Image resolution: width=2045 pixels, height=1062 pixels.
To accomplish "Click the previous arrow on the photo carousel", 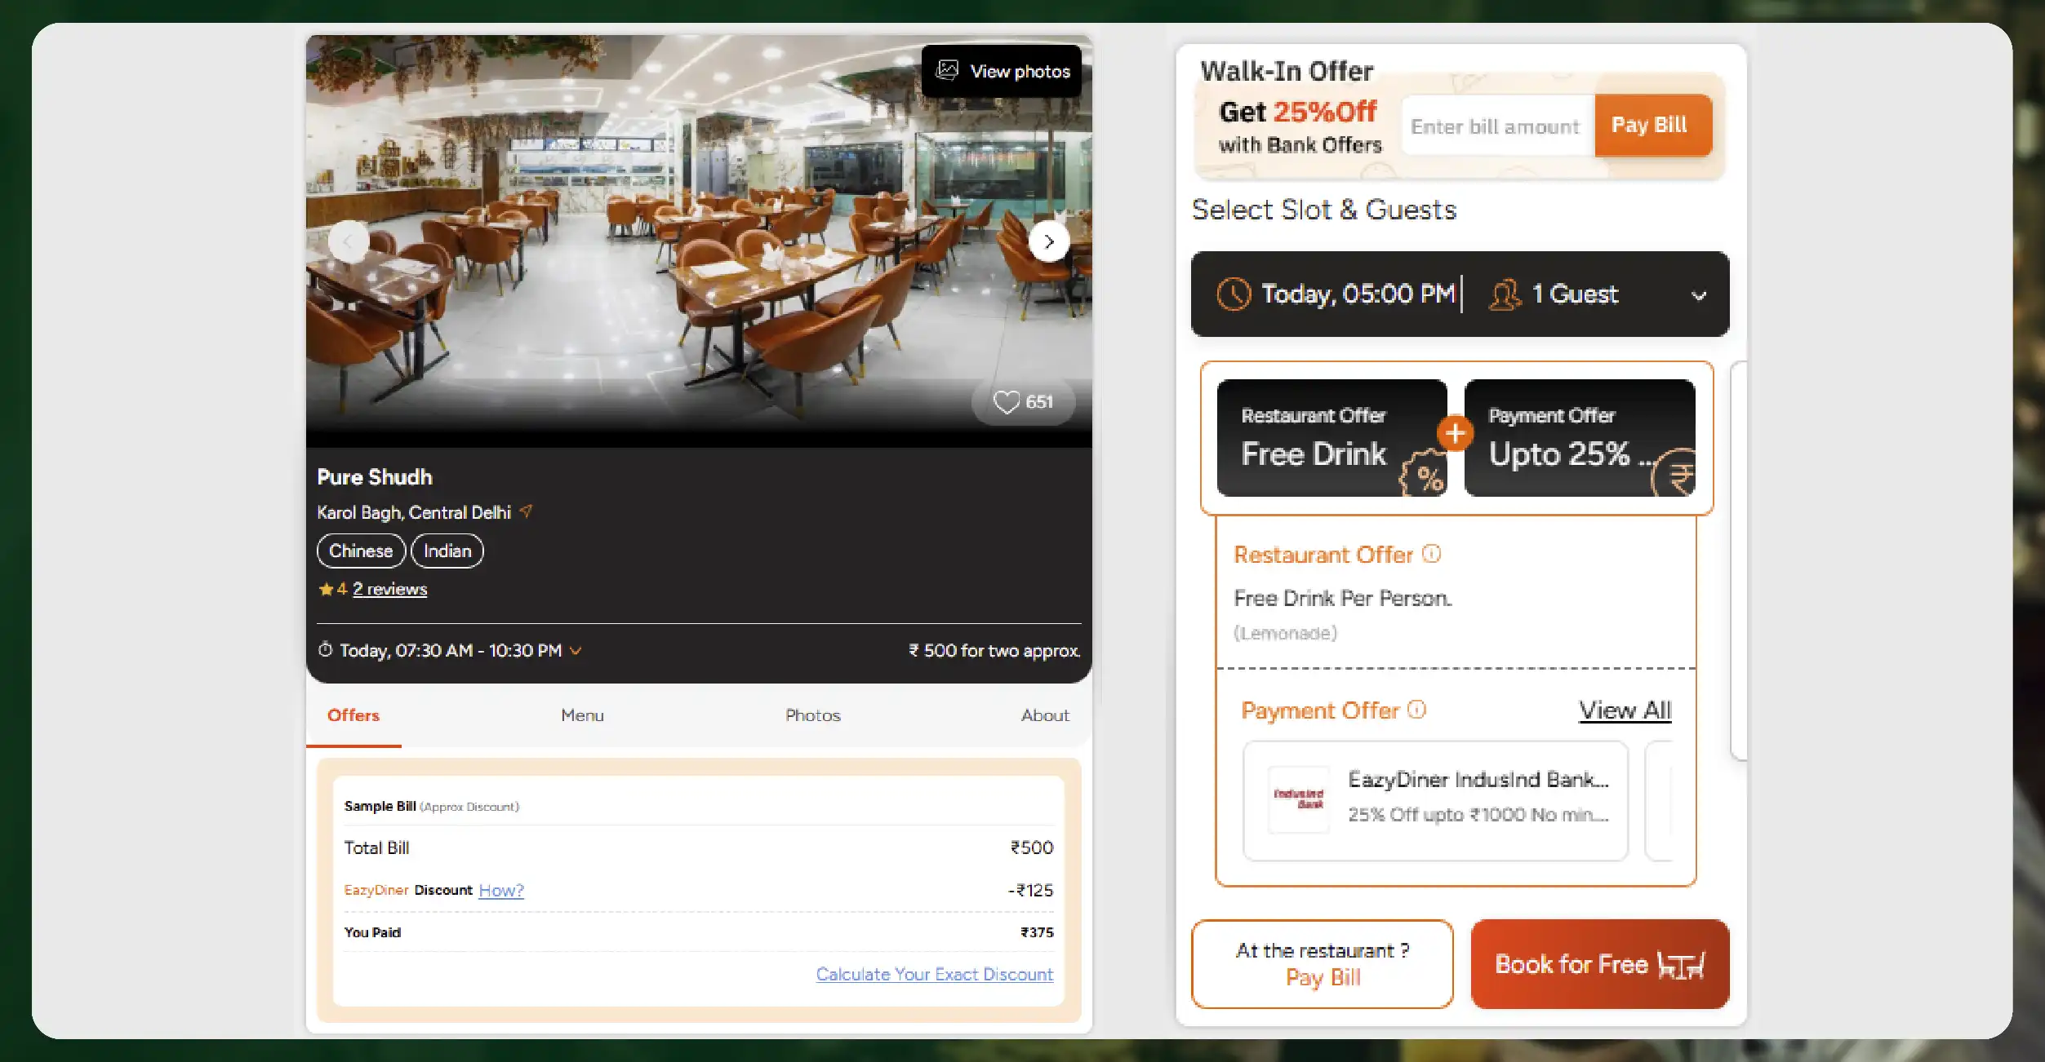I will tap(348, 241).
